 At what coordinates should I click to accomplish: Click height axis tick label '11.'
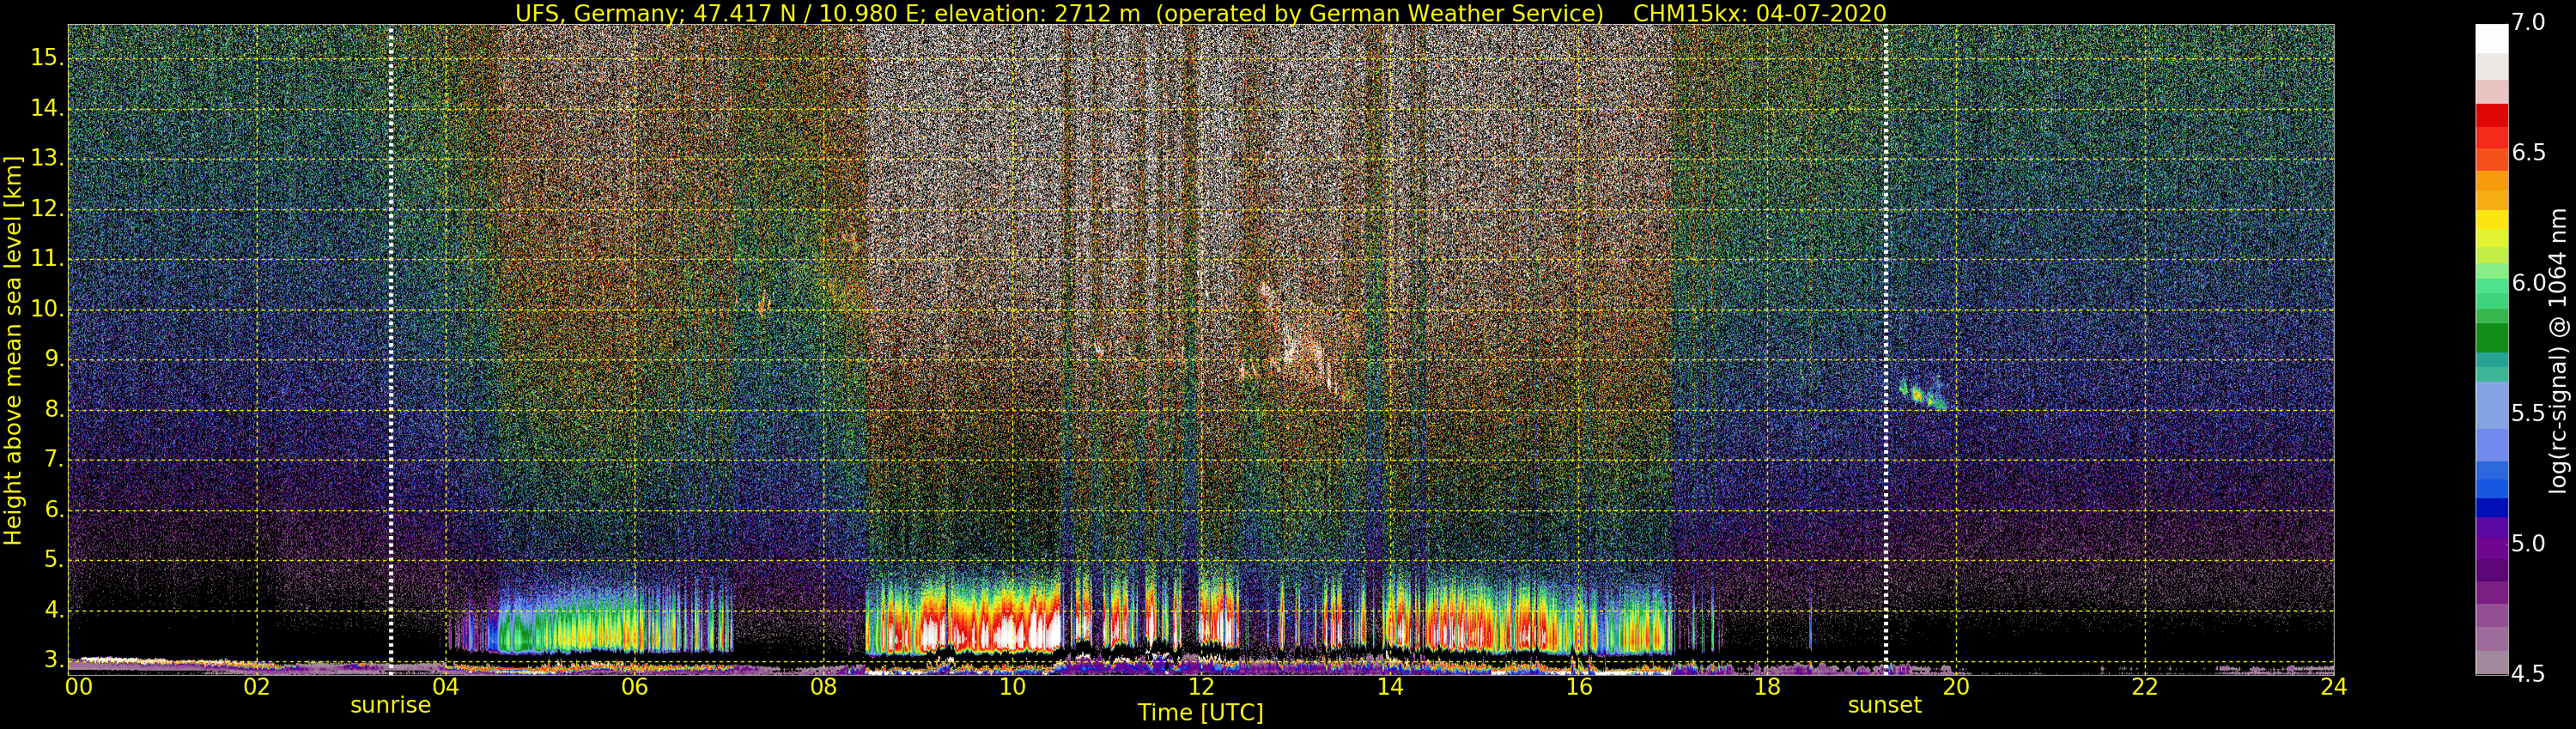click(x=47, y=260)
